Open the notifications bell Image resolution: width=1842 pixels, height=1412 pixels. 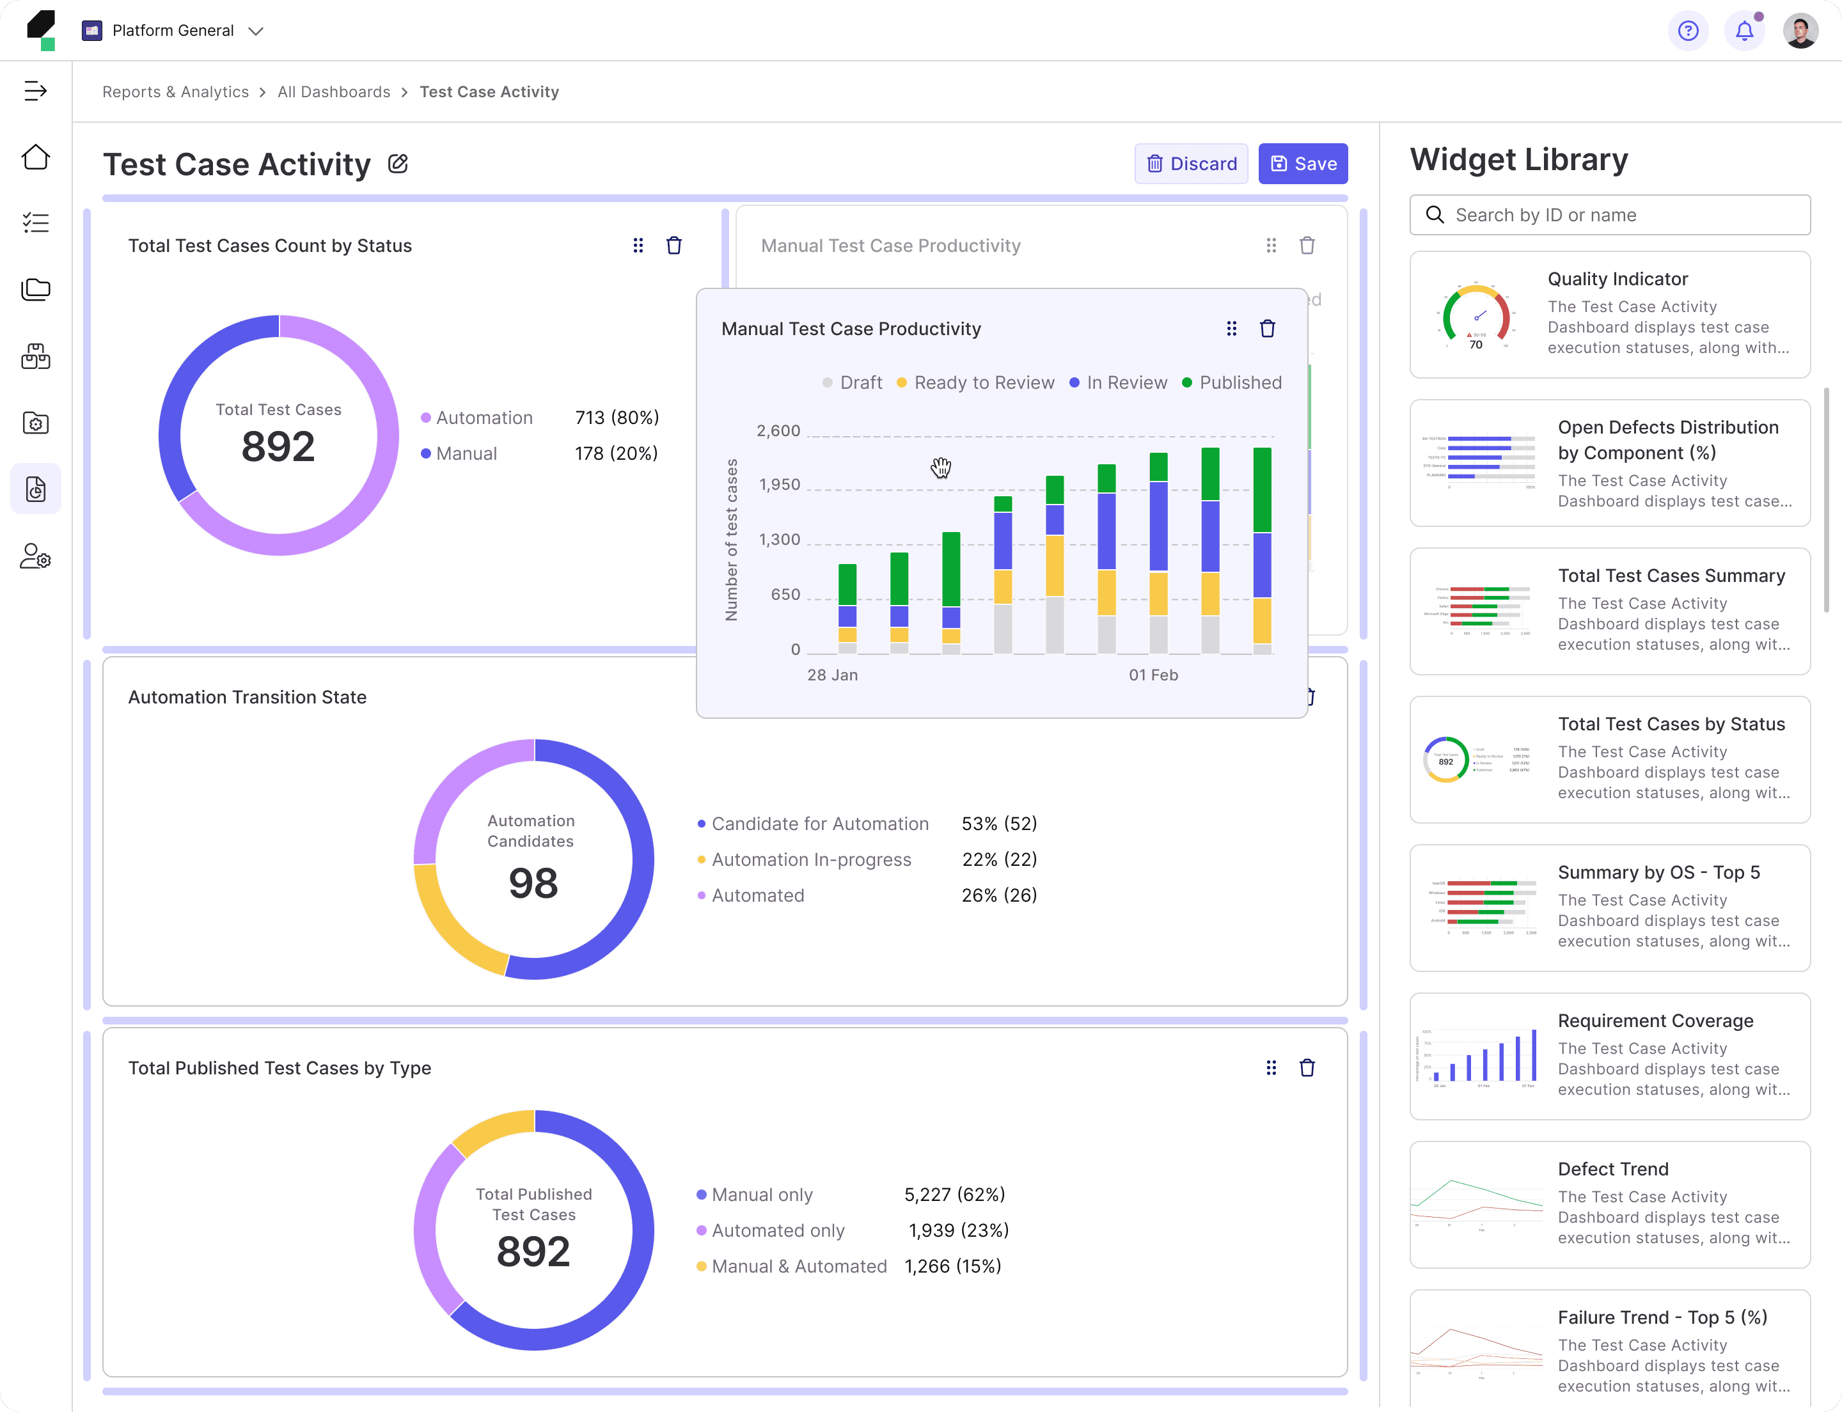1745,31
